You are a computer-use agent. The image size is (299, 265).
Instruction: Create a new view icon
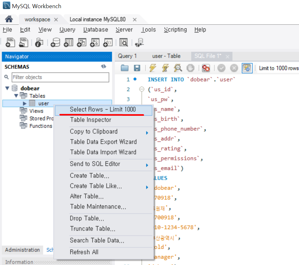[x=82, y=42]
